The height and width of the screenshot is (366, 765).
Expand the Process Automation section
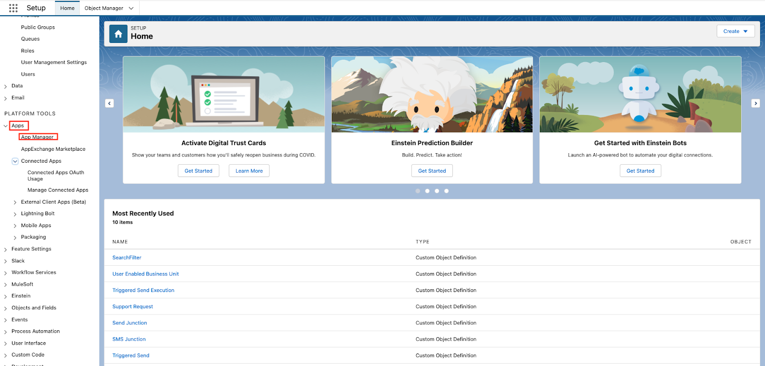(x=6, y=332)
